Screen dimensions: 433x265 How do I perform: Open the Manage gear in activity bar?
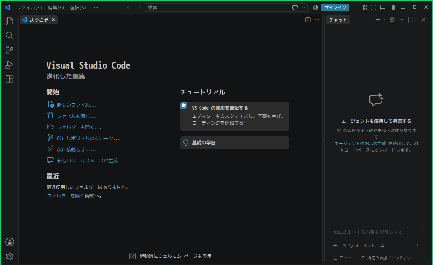click(x=10, y=256)
